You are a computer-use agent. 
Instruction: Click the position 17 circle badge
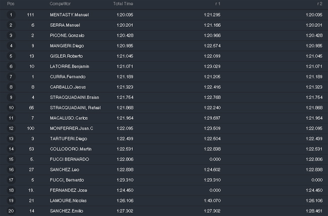coord(11,180)
